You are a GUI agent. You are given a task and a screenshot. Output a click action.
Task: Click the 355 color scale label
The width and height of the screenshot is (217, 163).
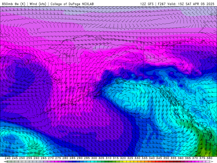[x=173, y=158]
